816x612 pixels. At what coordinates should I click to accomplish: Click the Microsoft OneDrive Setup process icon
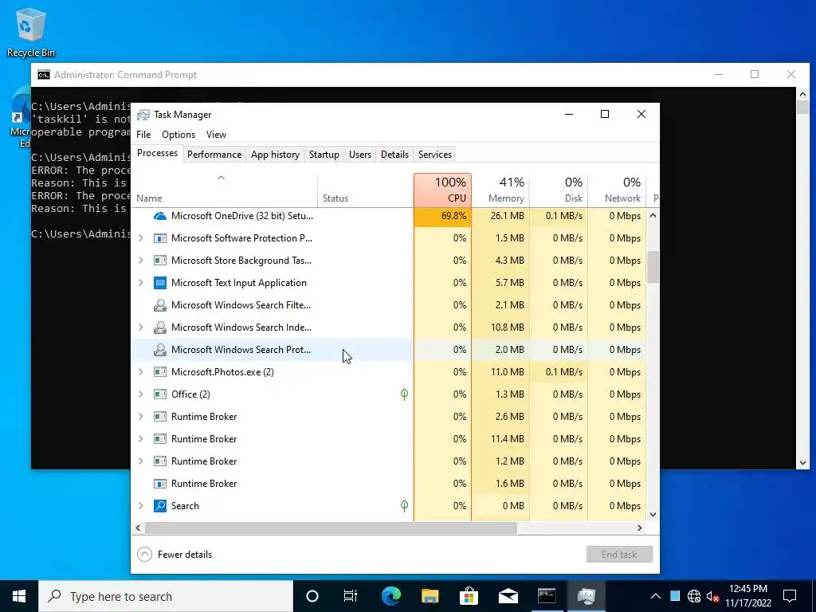pos(159,216)
